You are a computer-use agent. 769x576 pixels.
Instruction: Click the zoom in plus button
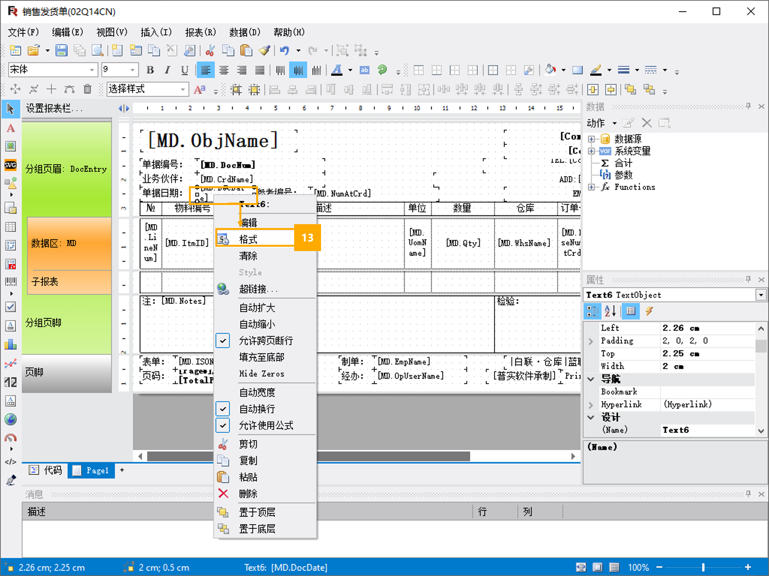click(748, 567)
